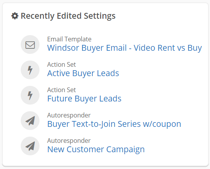210x169 pixels.
Task: Open Buyer Text-to-Join Series w/coupon autoresponder
Action: tap(114, 124)
